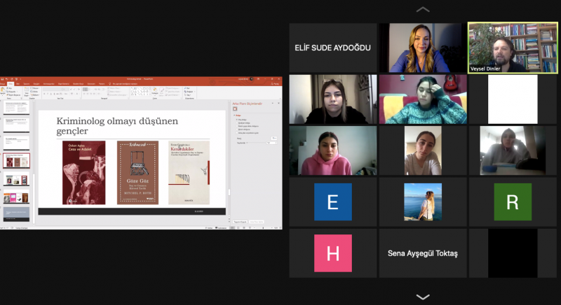Open the Giriş ribbon tab
The image size is (561, 305).
pyautogui.click(x=11, y=84)
